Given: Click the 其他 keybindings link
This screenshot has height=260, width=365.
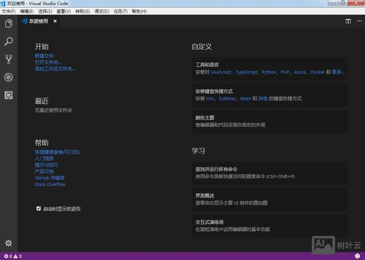Looking at the screenshot, I should (263, 98).
